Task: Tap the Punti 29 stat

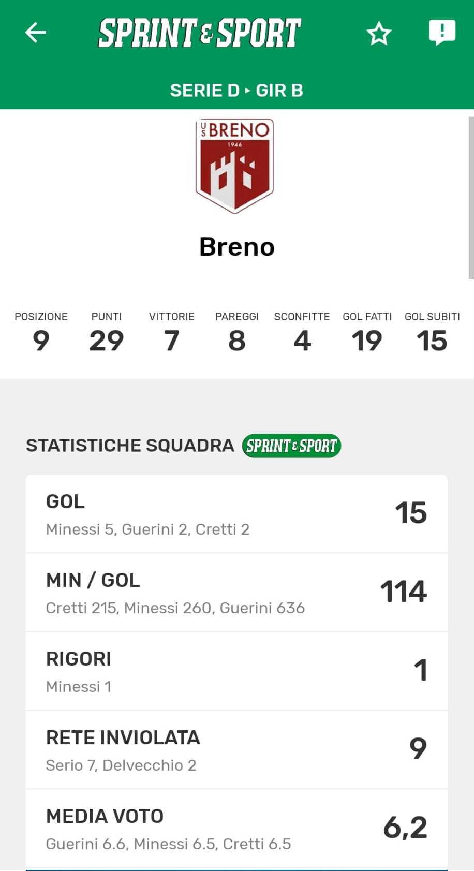Action: coord(107,332)
